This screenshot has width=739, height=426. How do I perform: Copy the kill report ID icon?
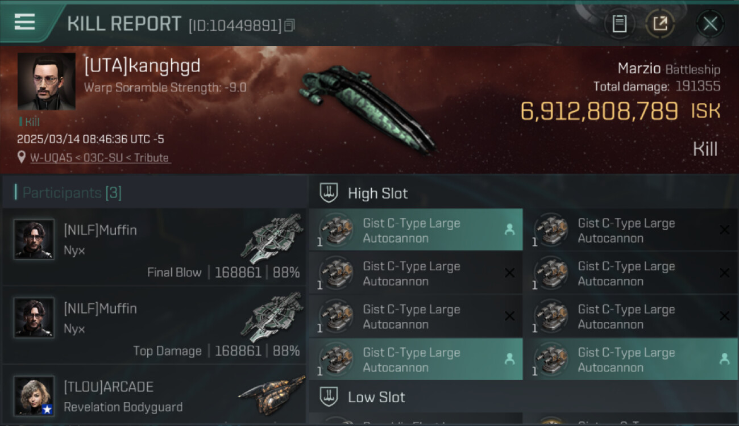point(289,25)
